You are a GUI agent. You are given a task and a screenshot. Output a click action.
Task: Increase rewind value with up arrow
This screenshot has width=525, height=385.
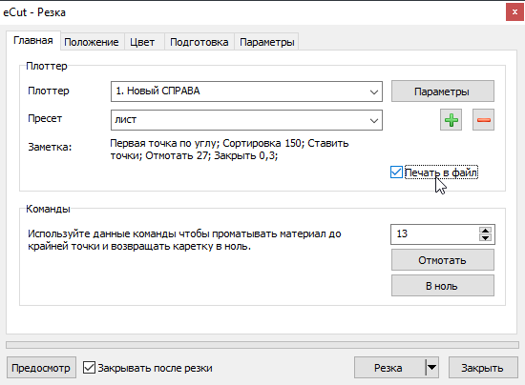[485, 231]
